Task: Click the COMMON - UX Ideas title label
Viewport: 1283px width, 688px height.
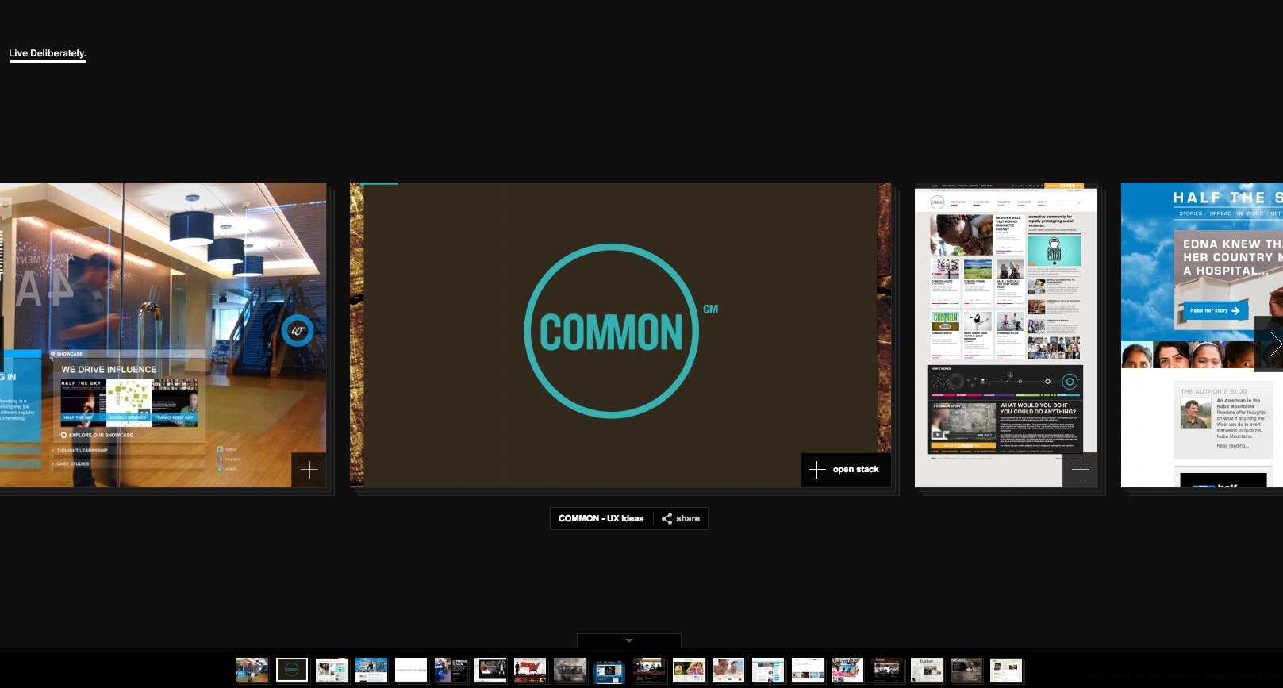Action: coord(601,518)
